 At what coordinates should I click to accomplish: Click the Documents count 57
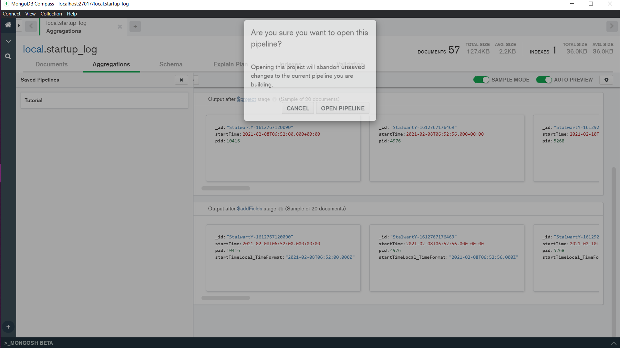pos(454,50)
